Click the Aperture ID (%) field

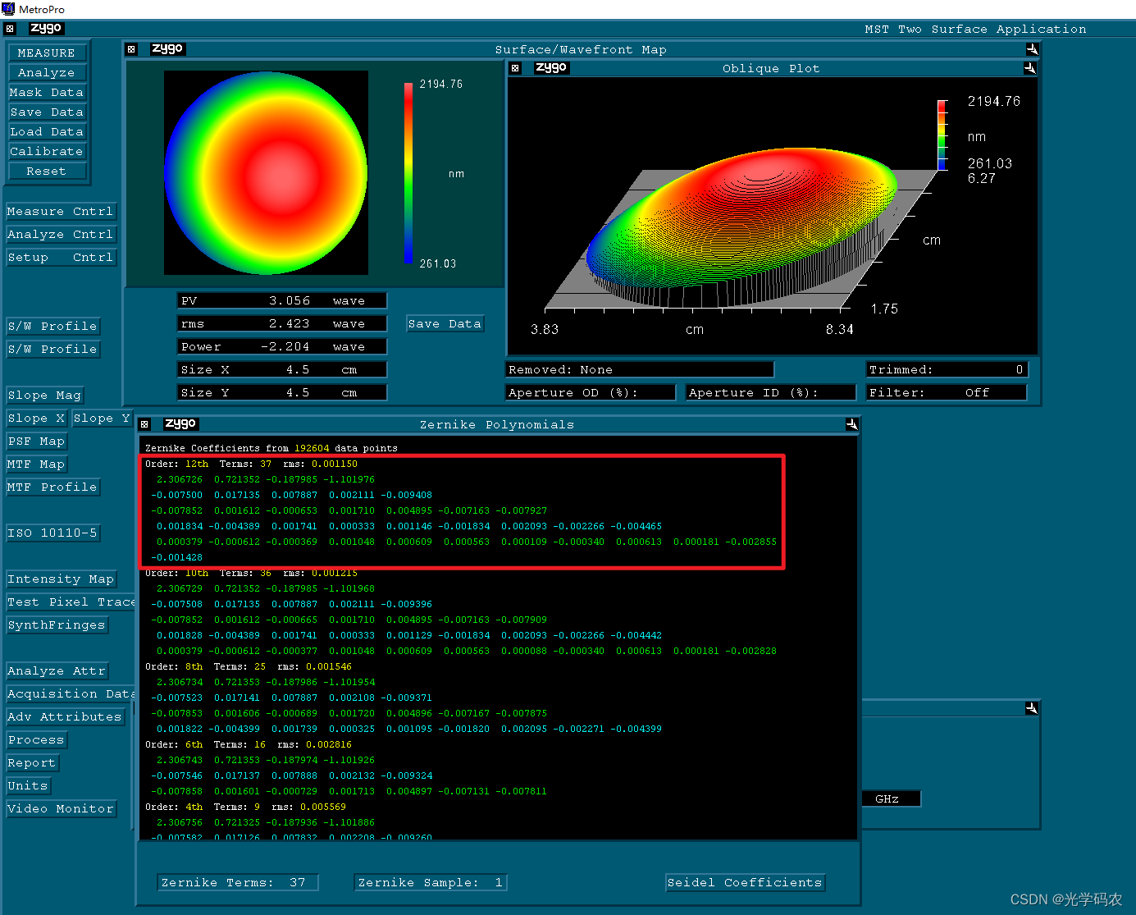click(x=771, y=393)
